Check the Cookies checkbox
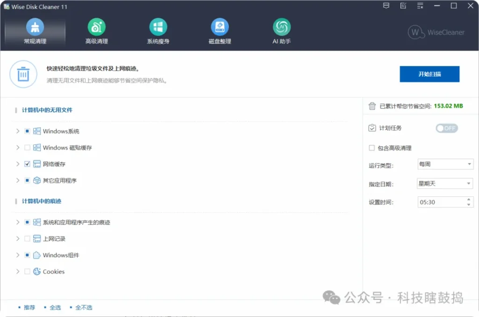Screen dimensions: 479x317 point(27,272)
